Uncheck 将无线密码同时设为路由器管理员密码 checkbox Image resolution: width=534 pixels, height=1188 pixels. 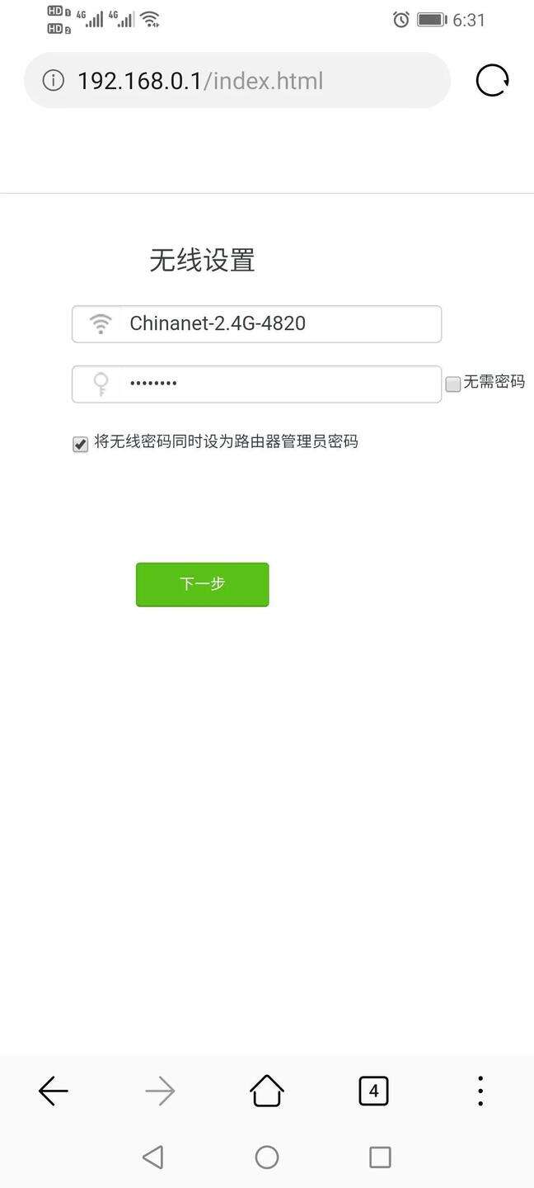(x=81, y=445)
